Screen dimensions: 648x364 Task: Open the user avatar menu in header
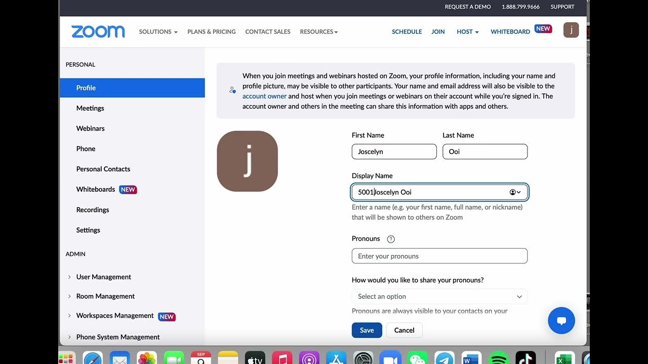(571, 30)
